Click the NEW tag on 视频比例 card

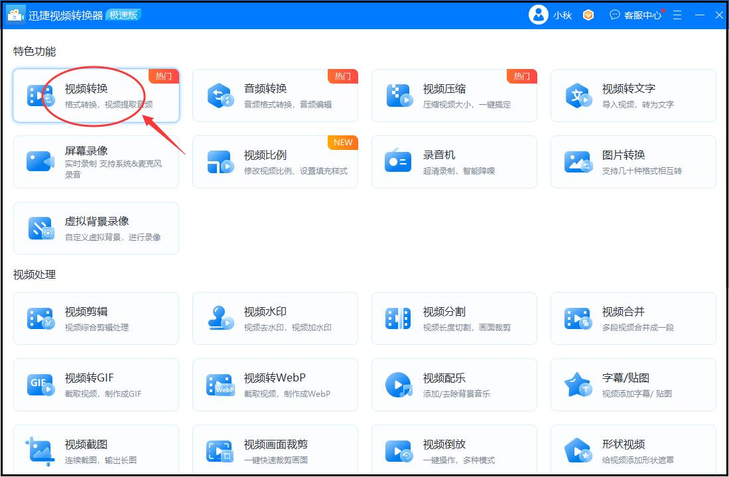click(343, 143)
